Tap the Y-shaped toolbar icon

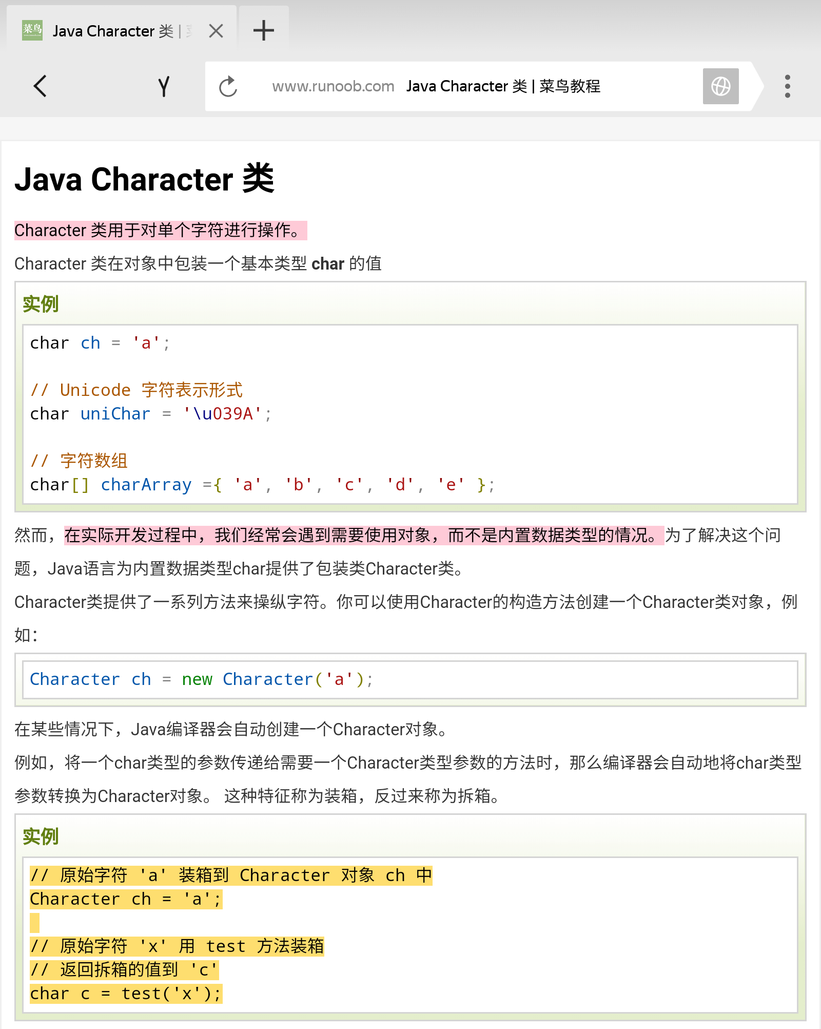pyautogui.click(x=164, y=86)
